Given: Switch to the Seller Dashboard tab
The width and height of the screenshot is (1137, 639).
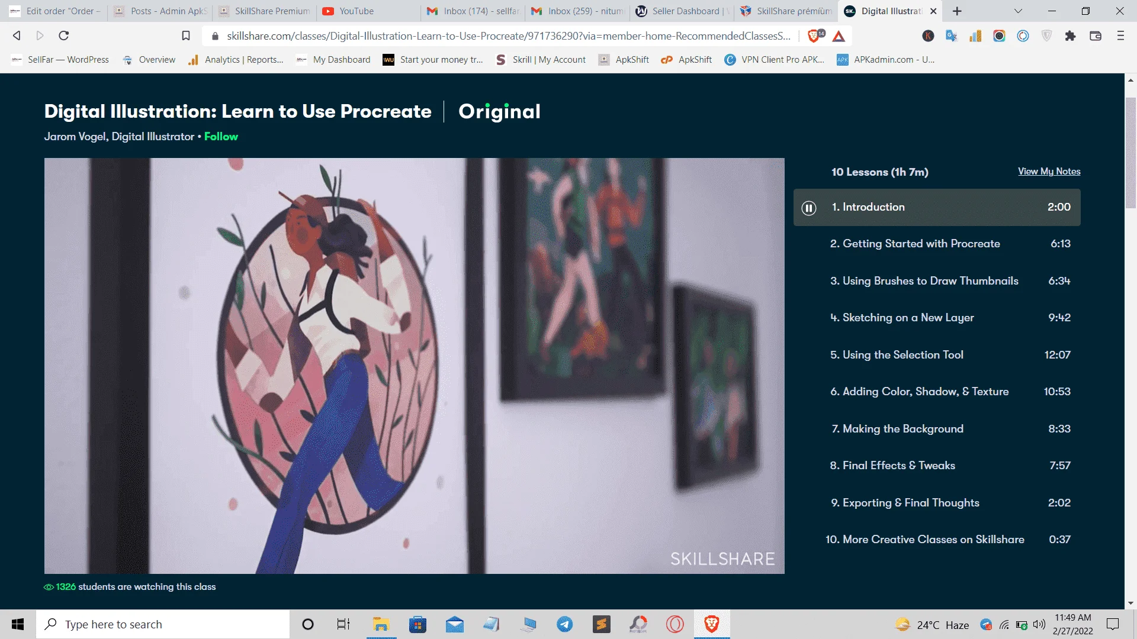Looking at the screenshot, I should click(682, 11).
